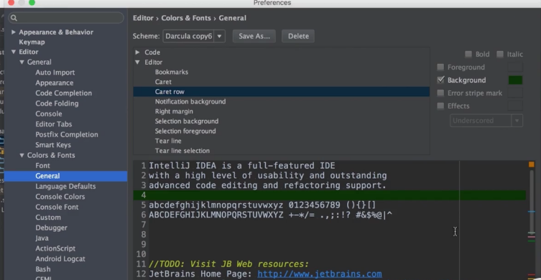Open Editor Tabs settings
The height and width of the screenshot is (280, 541).
click(53, 124)
